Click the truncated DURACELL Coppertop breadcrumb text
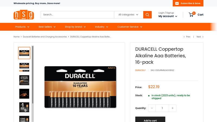 91,37
